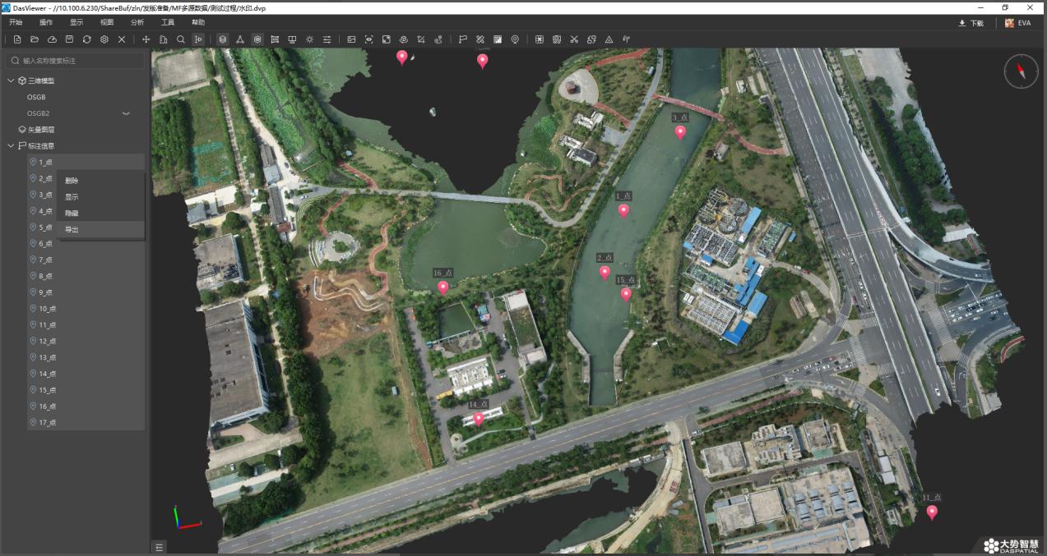
Task: Click the save disk icon
Action: pos(69,39)
